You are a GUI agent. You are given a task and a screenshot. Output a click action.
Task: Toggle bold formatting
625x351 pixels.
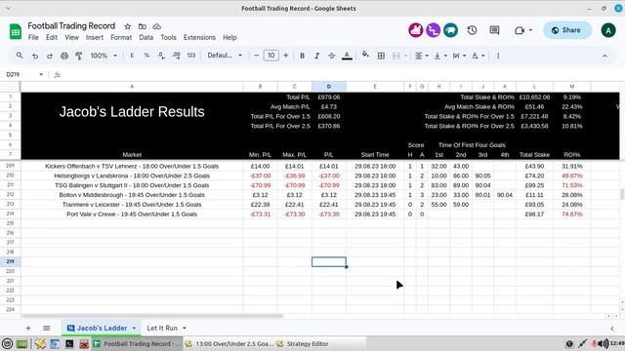point(302,56)
